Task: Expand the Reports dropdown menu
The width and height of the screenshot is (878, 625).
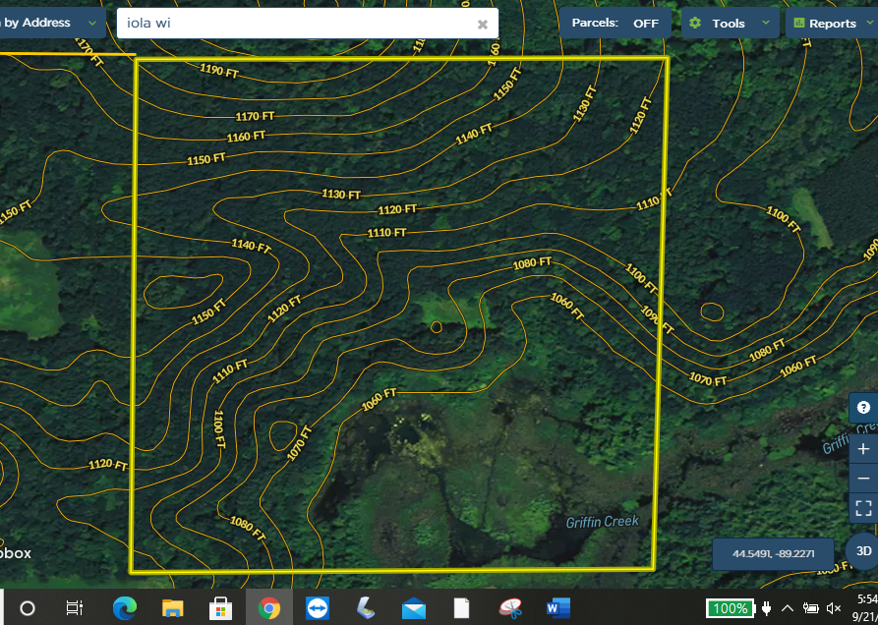Action: (832, 23)
